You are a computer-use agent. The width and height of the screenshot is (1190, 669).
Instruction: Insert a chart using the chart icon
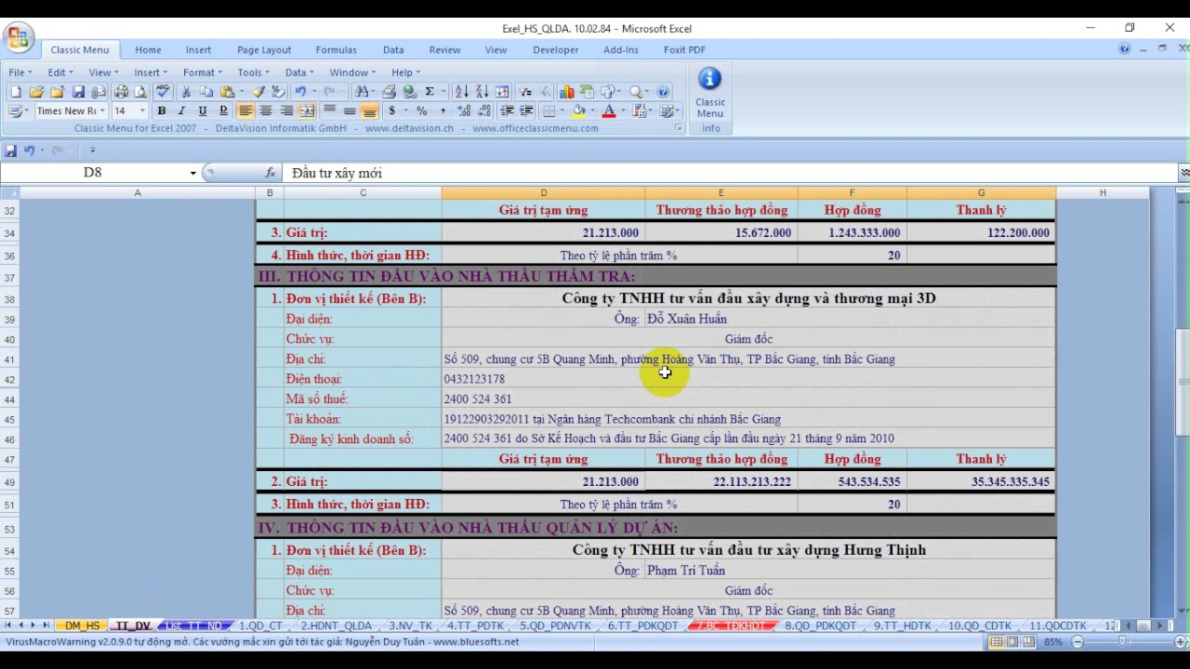(x=566, y=92)
